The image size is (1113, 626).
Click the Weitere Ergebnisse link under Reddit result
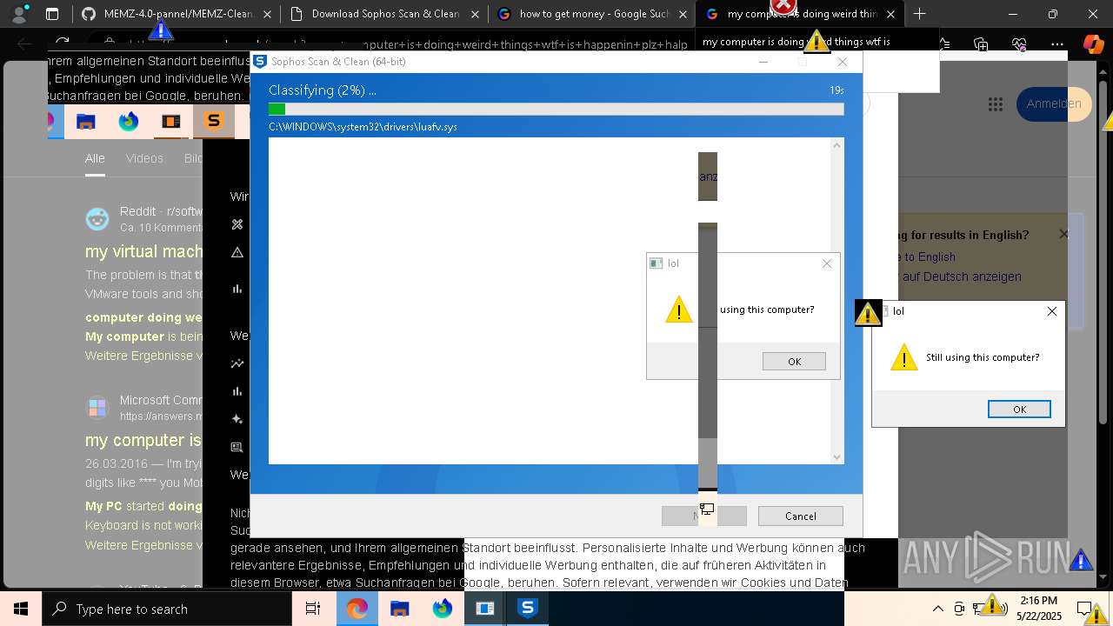click(143, 356)
